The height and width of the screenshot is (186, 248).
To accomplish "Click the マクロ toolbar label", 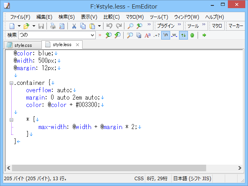I will point(217,26).
